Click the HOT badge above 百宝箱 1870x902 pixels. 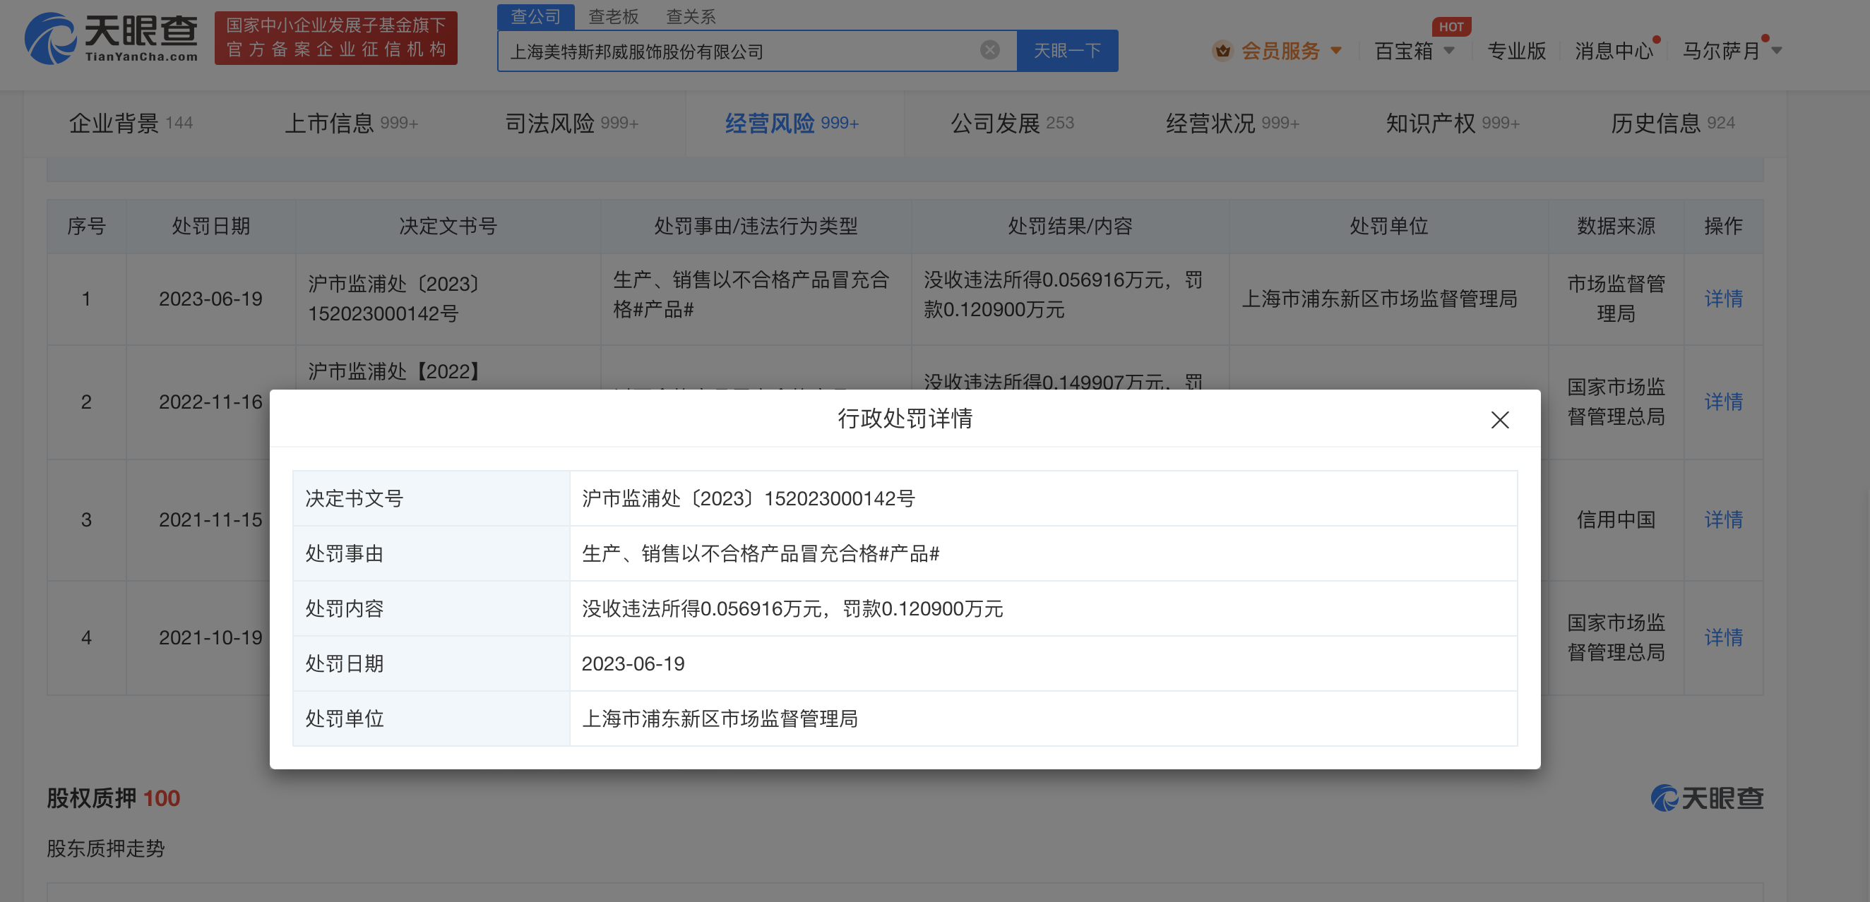point(1452,27)
